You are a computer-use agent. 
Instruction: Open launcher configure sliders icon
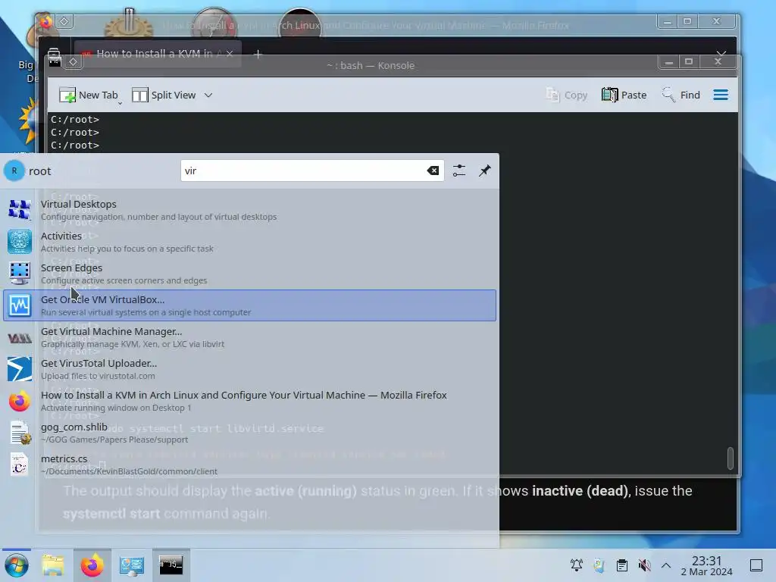(x=459, y=171)
